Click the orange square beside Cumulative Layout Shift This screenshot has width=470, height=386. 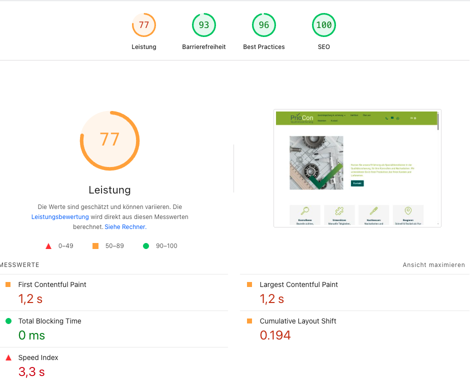coord(249,321)
